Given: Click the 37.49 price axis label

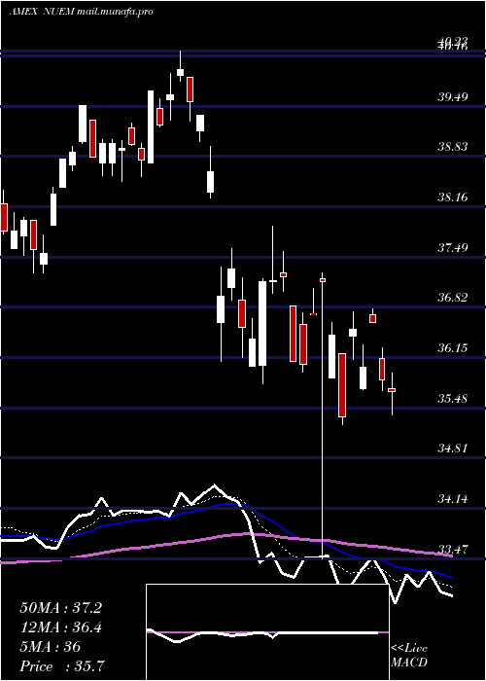Looking at the screenshot, I should (453, 248).
